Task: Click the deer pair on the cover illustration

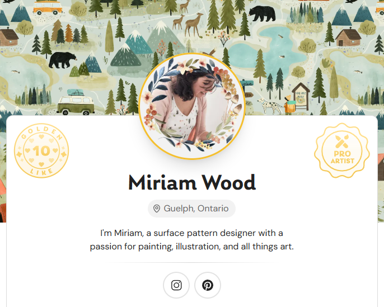Action: [187, 23]
